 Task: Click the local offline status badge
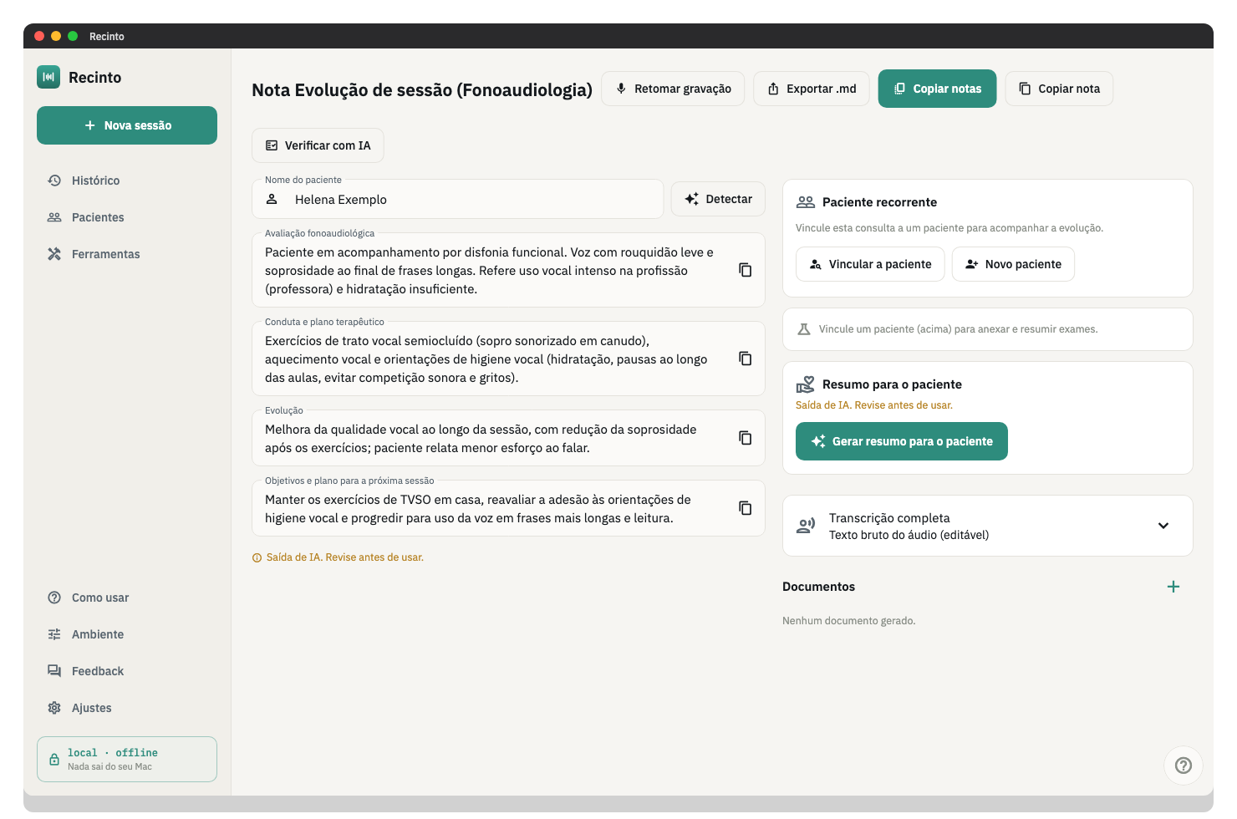127,759
